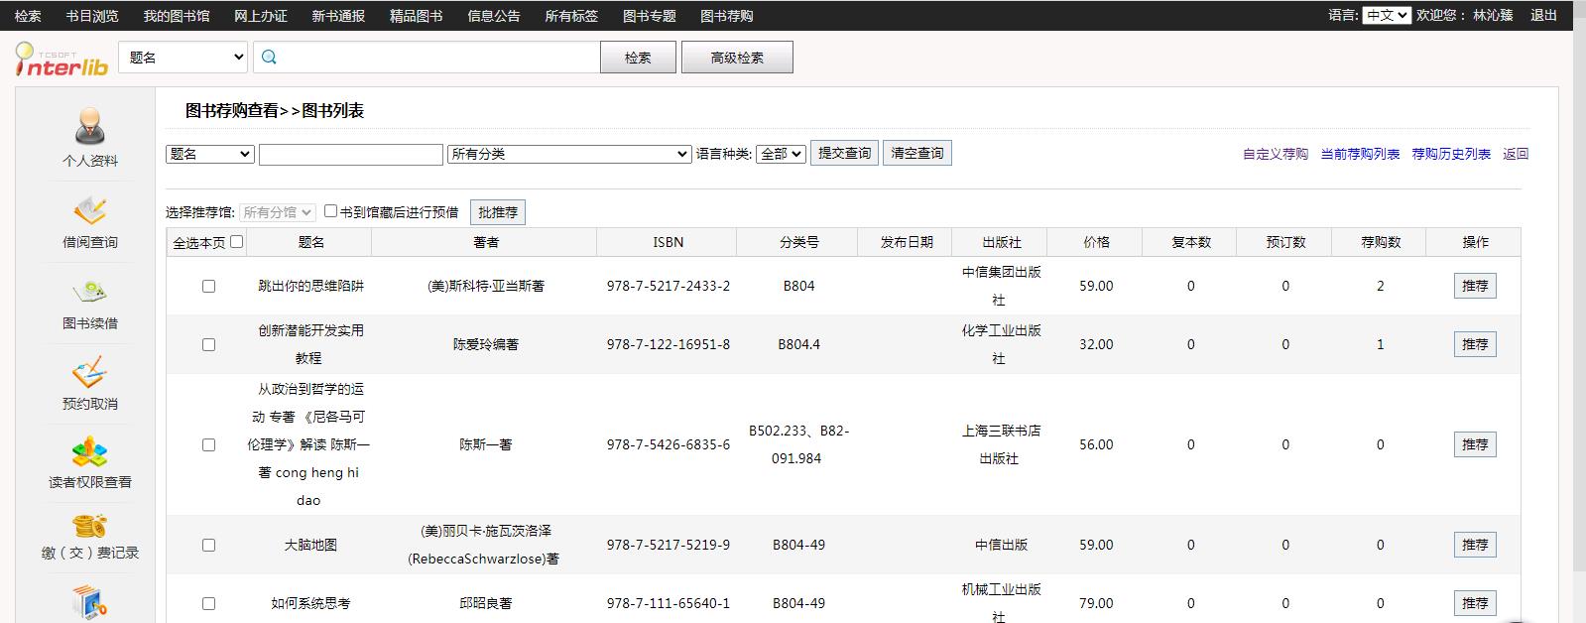Click the 提交查询 button
The image size is (1586, 623).
click(844, 153)
